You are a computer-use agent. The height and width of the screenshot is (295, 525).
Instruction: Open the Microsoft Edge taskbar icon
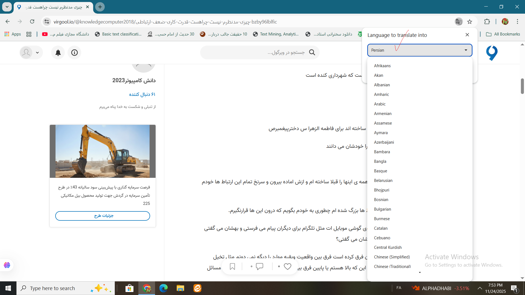click(x=164, y=288)
